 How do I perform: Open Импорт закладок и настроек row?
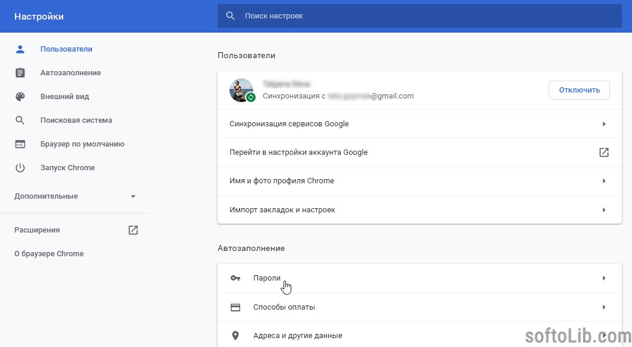coord(420,210)
